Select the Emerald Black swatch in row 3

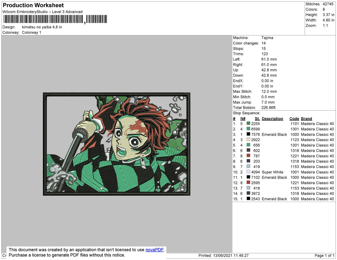pos(248,134)
